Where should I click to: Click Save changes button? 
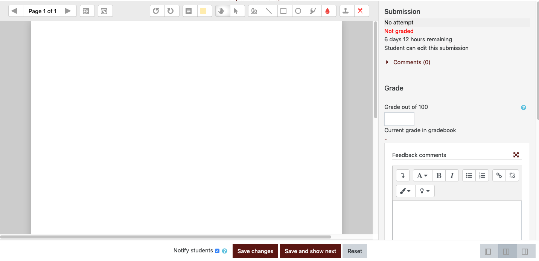[x=255, y=251]
